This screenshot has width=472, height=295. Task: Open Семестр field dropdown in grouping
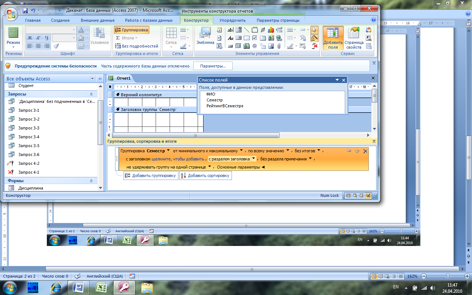(169, 150)
